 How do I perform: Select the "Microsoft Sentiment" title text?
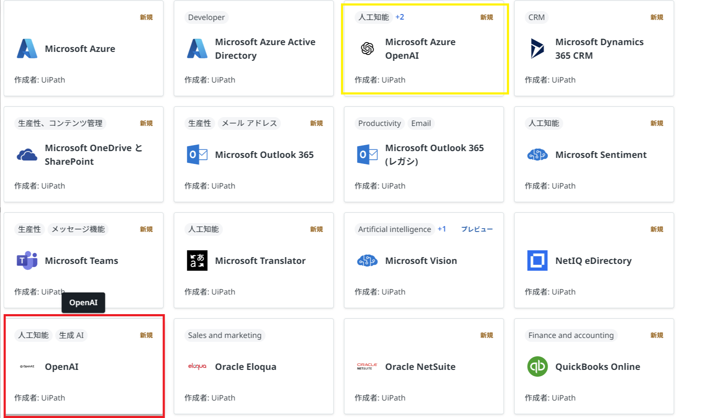click(x=601, y=155)
